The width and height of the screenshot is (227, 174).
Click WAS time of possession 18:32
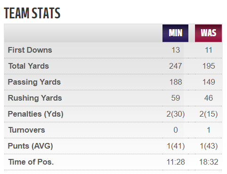pyautogui.click(x=209, y=162)
